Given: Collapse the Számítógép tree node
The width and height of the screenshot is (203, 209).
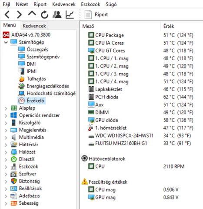Looking at the screenshot, I should click(6, 42).
